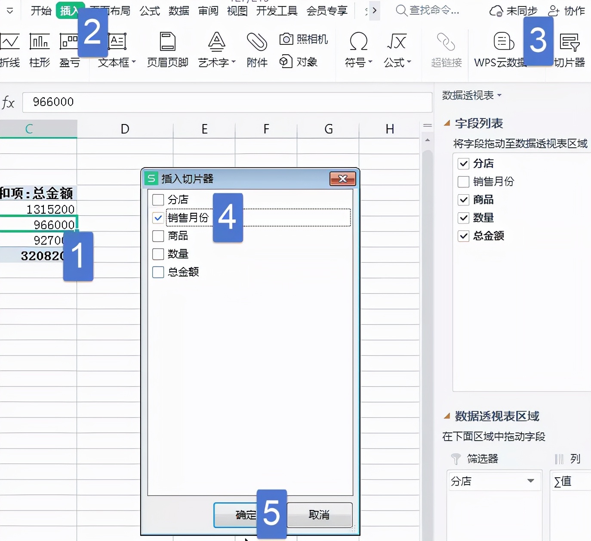Check 分店 in the 插入切片器 dialog
591x541 pixels.
pos(158,200)
